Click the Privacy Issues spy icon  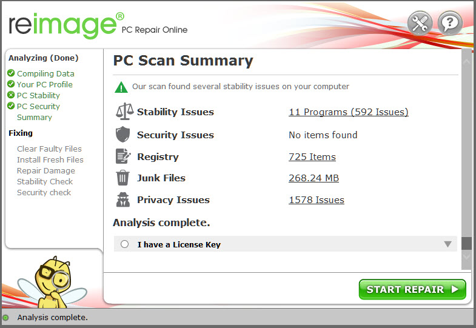coord(123,200)
